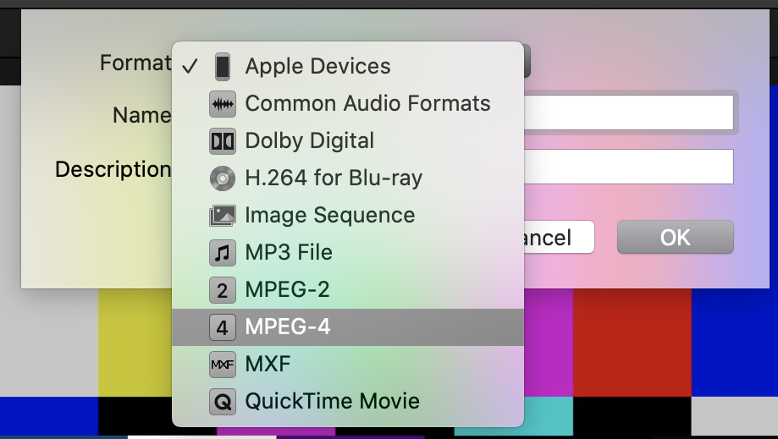Choose QuickTime Movie format

tap(332, 402)
